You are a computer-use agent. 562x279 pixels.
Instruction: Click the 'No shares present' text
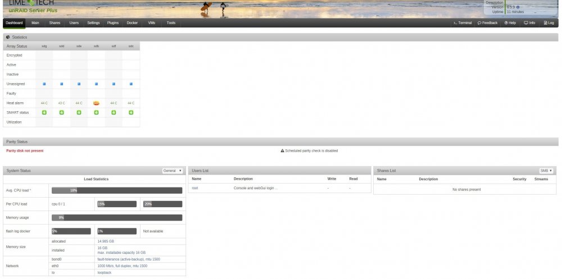(x=466, y=190)
